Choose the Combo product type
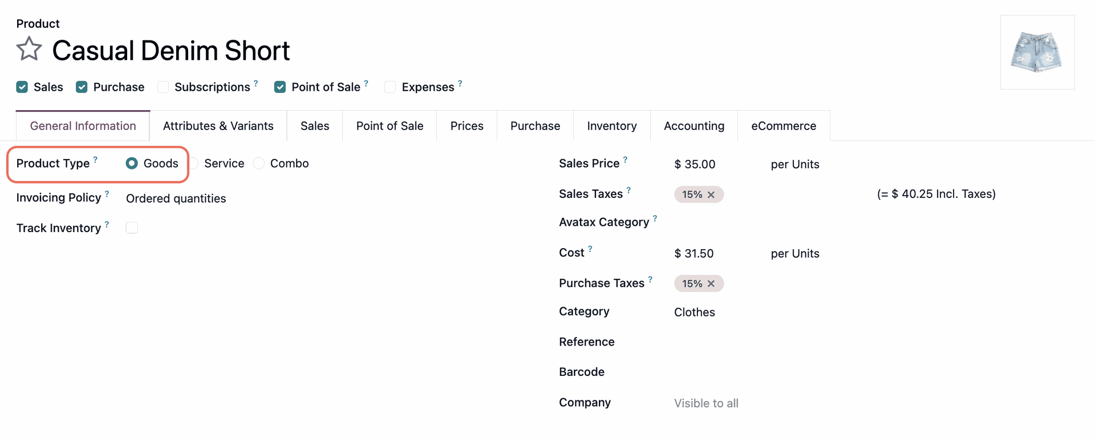 coord(259,164)
